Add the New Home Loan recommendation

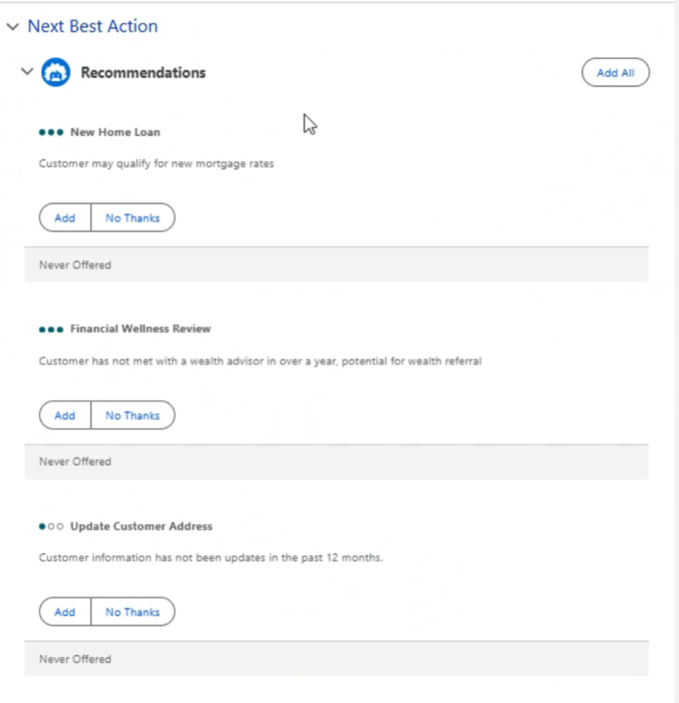65,218
